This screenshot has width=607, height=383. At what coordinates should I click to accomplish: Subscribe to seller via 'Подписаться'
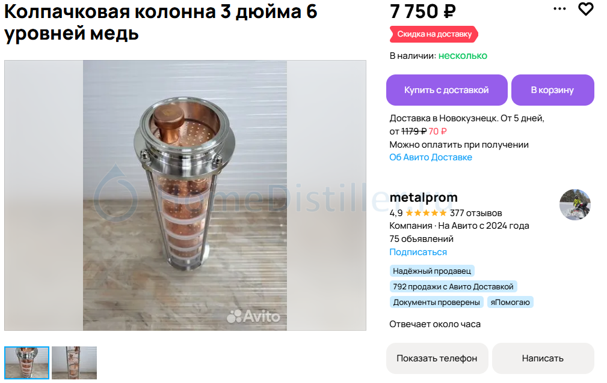[418, 252]
